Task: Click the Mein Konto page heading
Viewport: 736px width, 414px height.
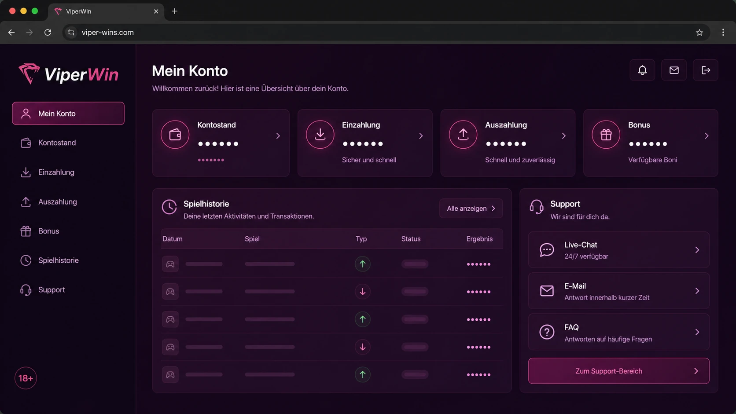Action: coord(190,71)
